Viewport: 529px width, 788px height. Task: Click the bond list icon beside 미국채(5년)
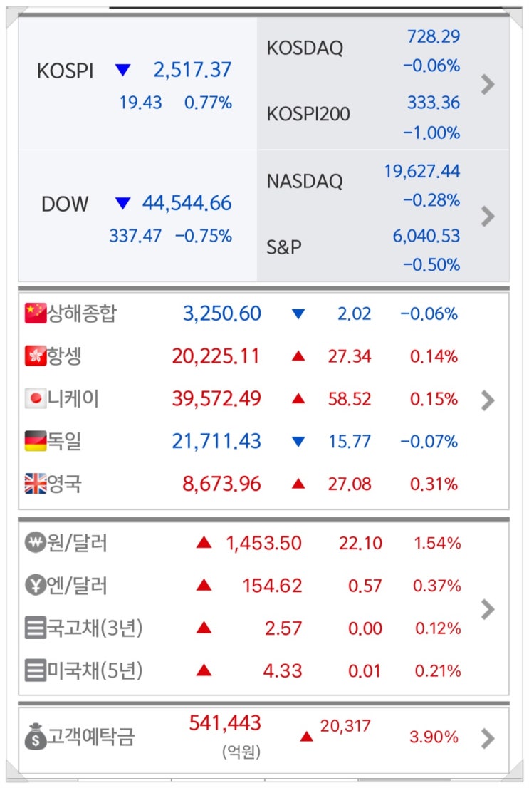[x=35, y=671]
